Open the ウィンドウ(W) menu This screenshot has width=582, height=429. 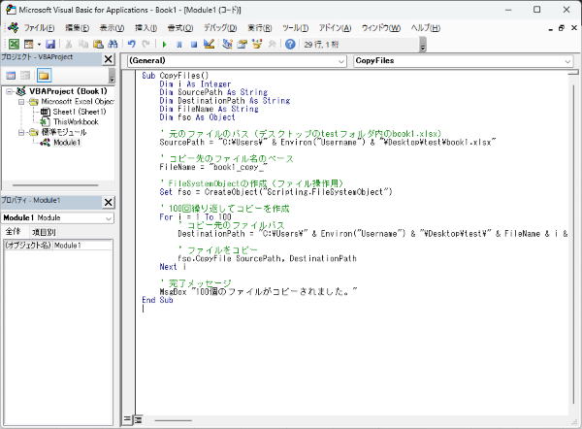tap(381, 28)
